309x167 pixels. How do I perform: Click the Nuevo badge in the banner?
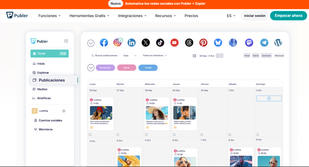click(116, 4)
